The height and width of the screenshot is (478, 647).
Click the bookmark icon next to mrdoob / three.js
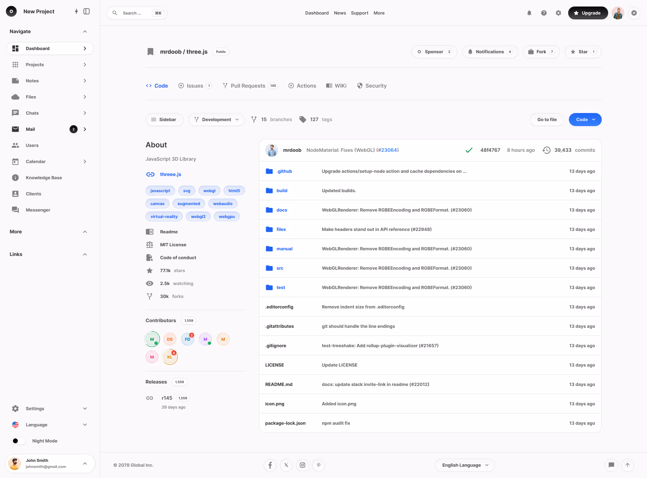pyautogui.click(x=150, y=52)
